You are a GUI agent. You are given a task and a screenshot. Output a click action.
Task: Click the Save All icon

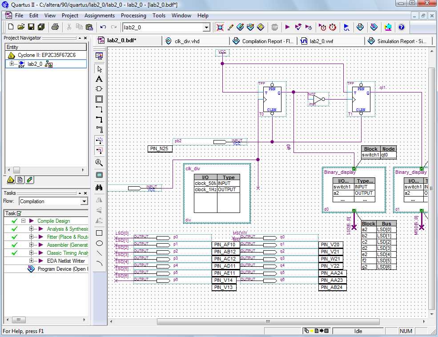click(41, 27)
